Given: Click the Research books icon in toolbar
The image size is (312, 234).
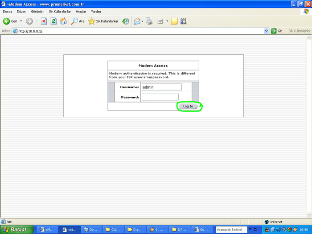Looking at the screenshot, I should [x=184, y=21].
